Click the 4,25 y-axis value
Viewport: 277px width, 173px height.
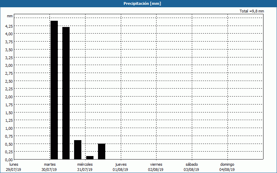pos(9,26)
